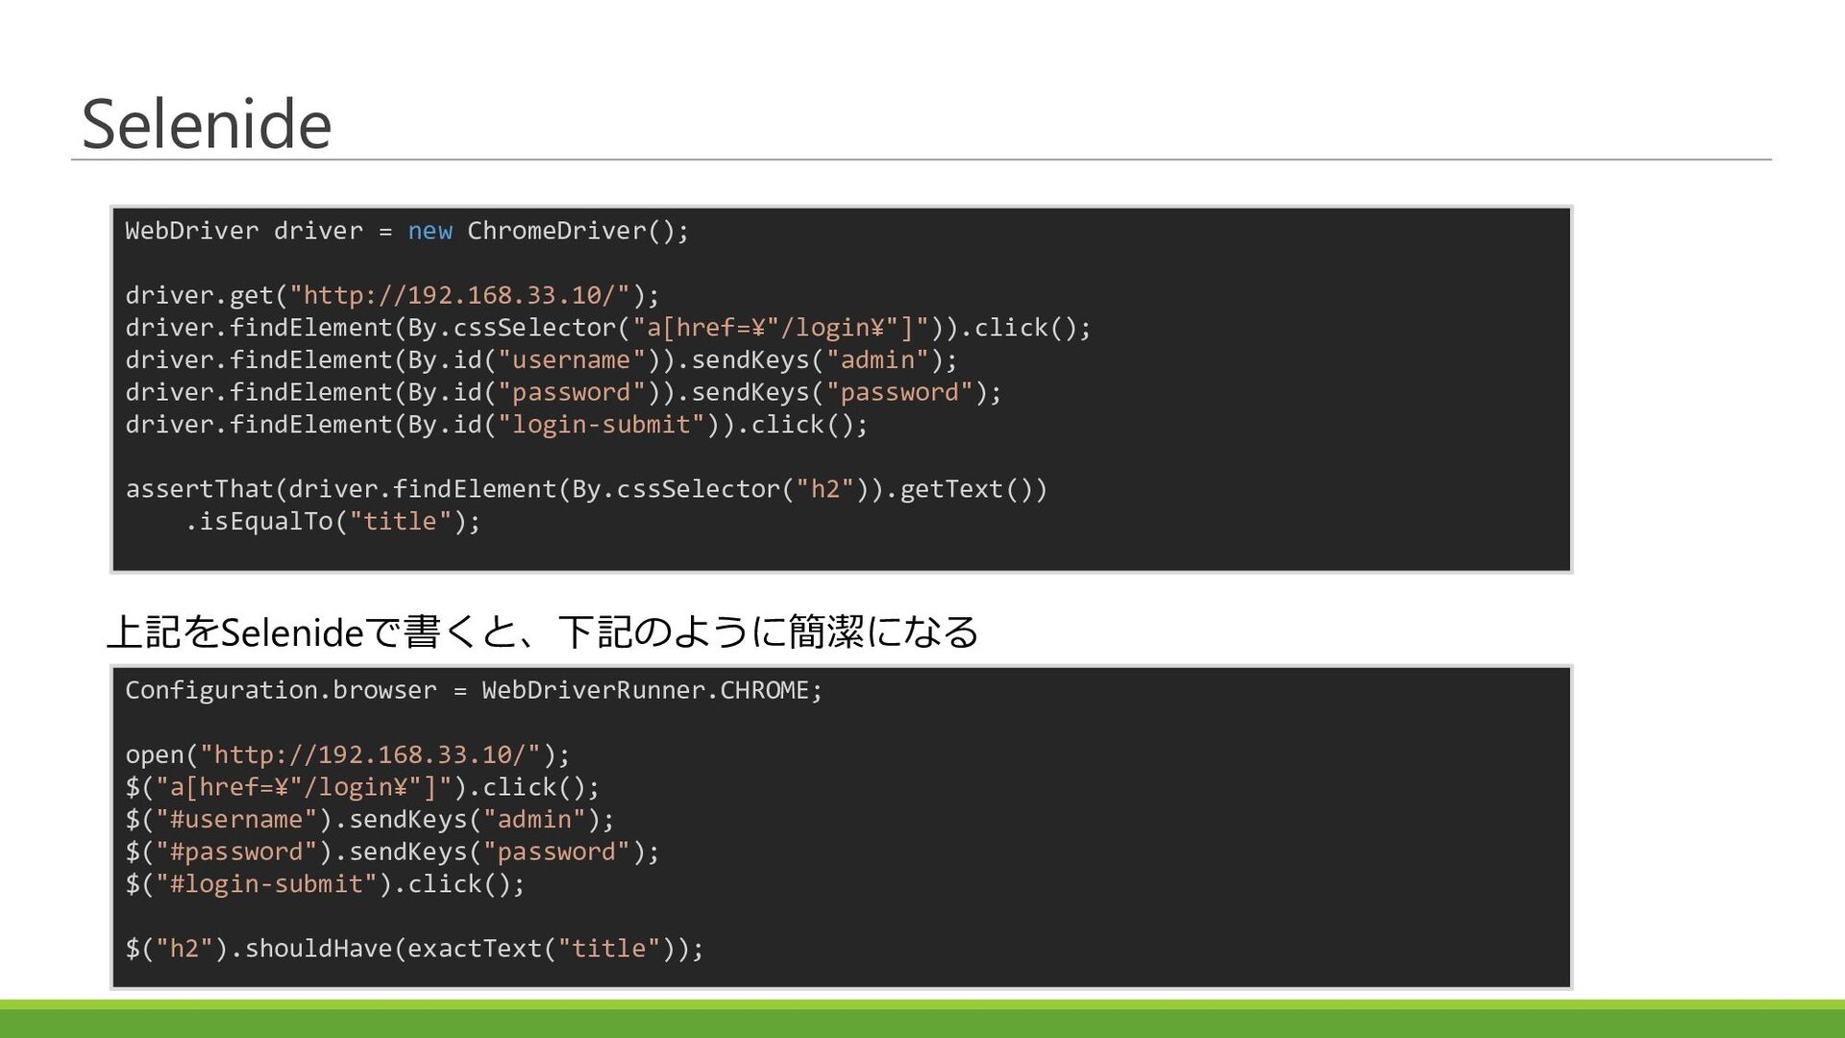
Task: Click the URL in the open() call
Action: (x=370, y=755)
